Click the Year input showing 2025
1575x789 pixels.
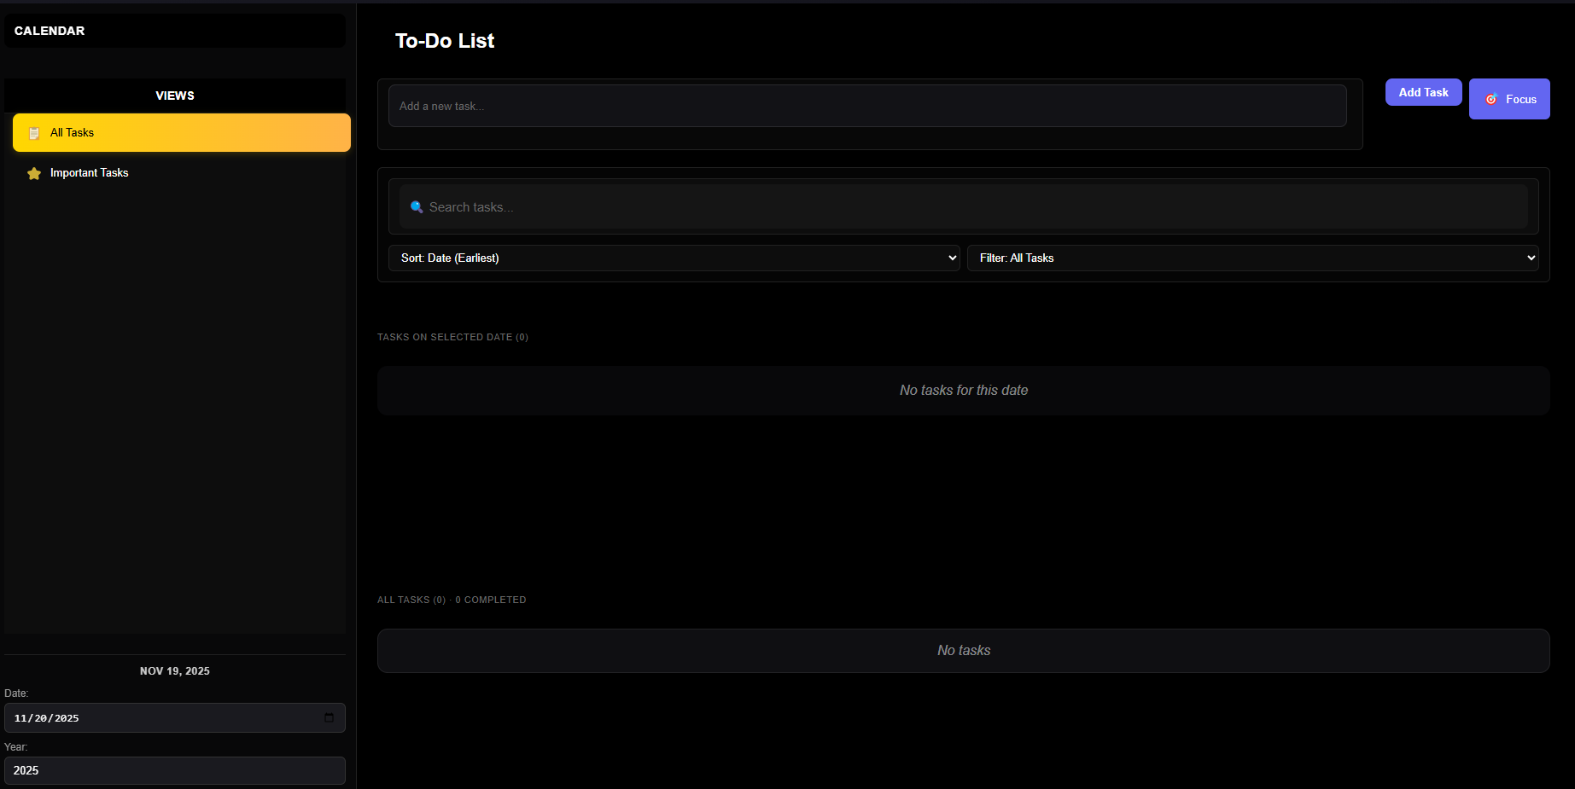pyautogui.click(x=174, y=770)
